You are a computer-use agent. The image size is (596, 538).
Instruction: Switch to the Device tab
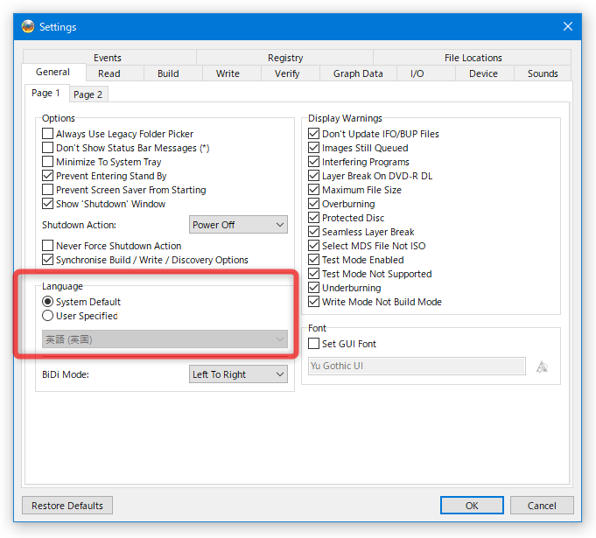483,73
